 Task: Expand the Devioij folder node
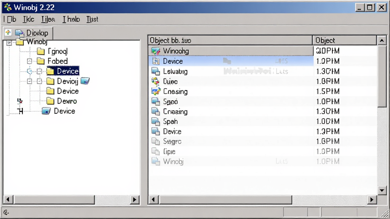pos(39,81)
